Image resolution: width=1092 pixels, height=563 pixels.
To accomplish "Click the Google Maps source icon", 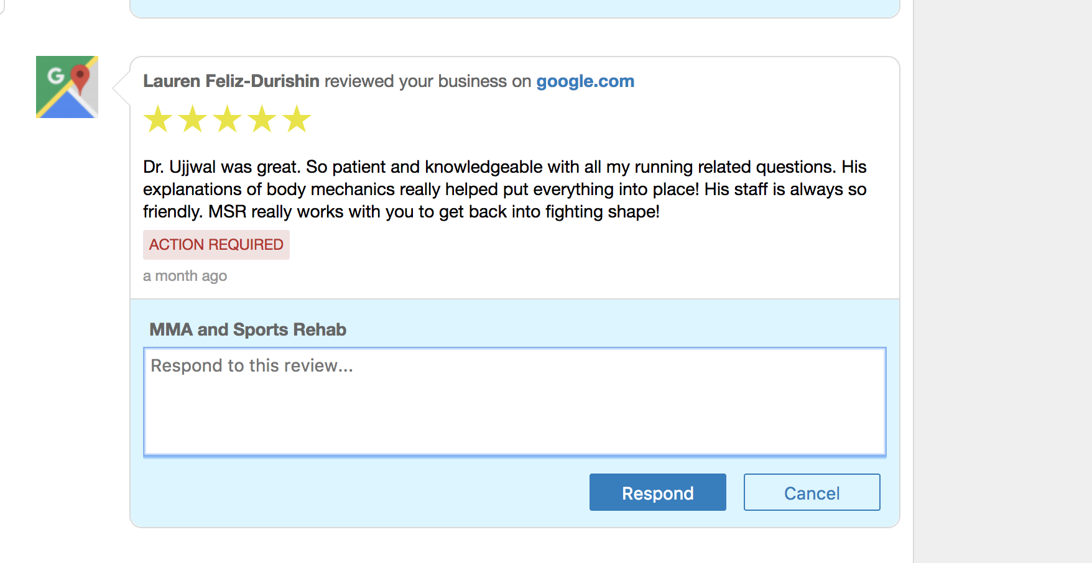I will click(x=67, y=87).
